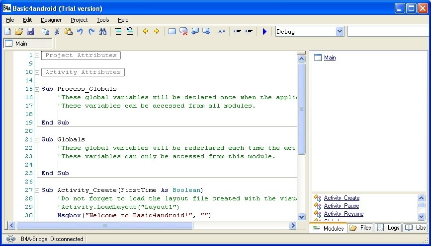Open a project with the folder icon
The image size is (431, 246).
tap(19, 32)
